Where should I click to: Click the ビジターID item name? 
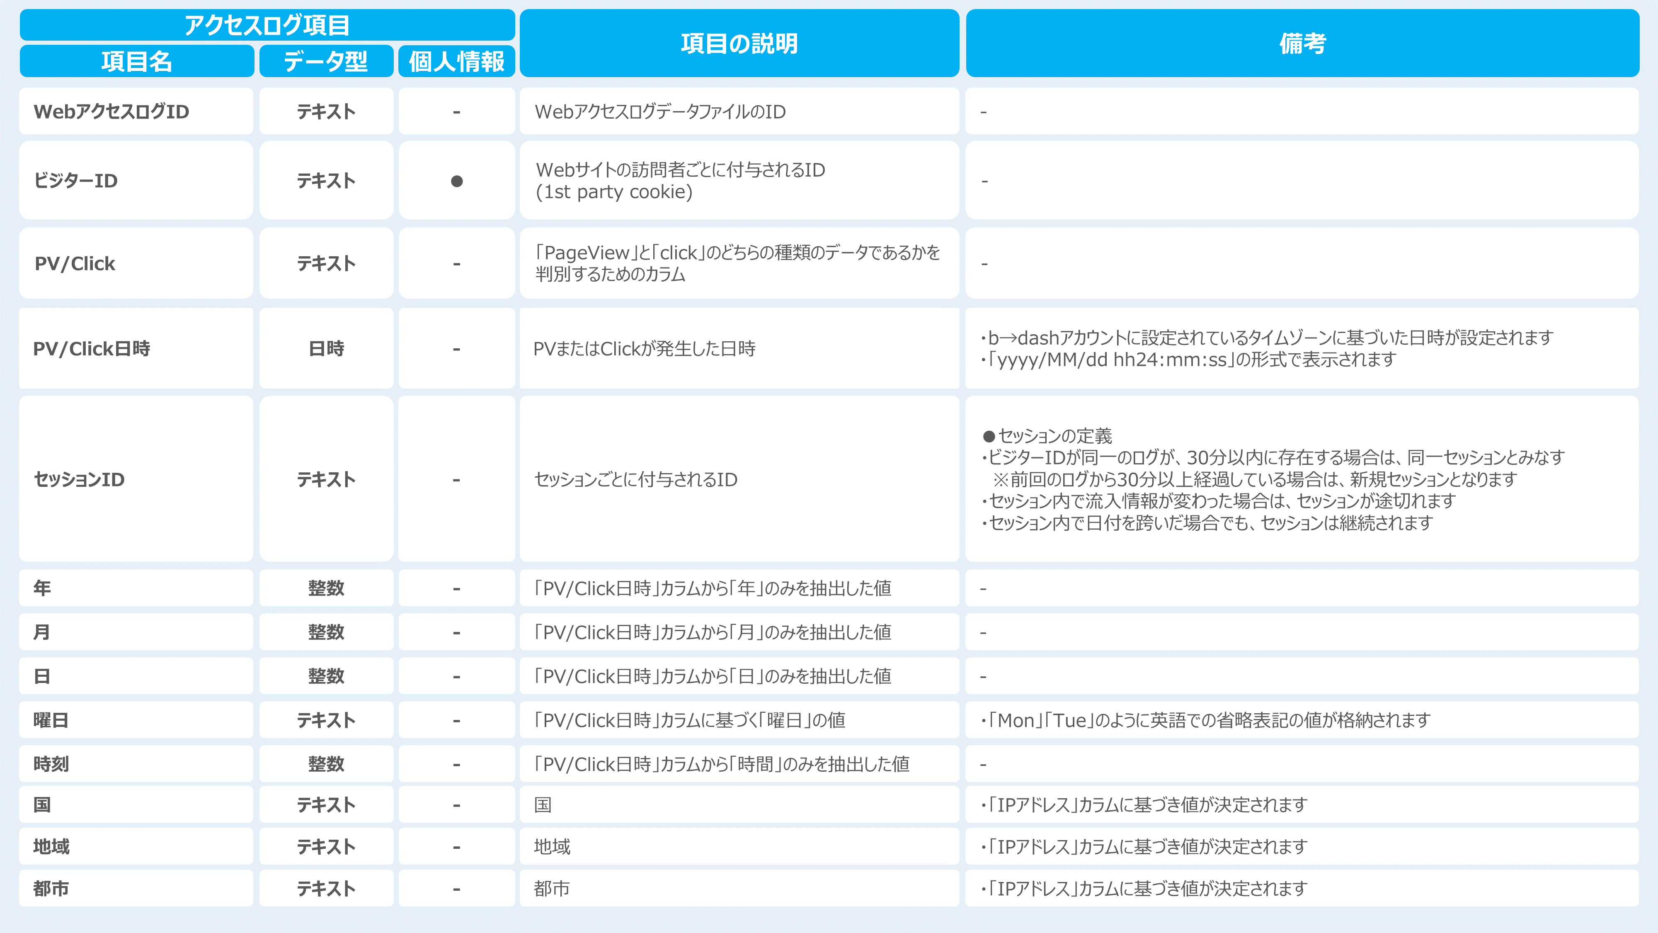click(x=76, y=181)
